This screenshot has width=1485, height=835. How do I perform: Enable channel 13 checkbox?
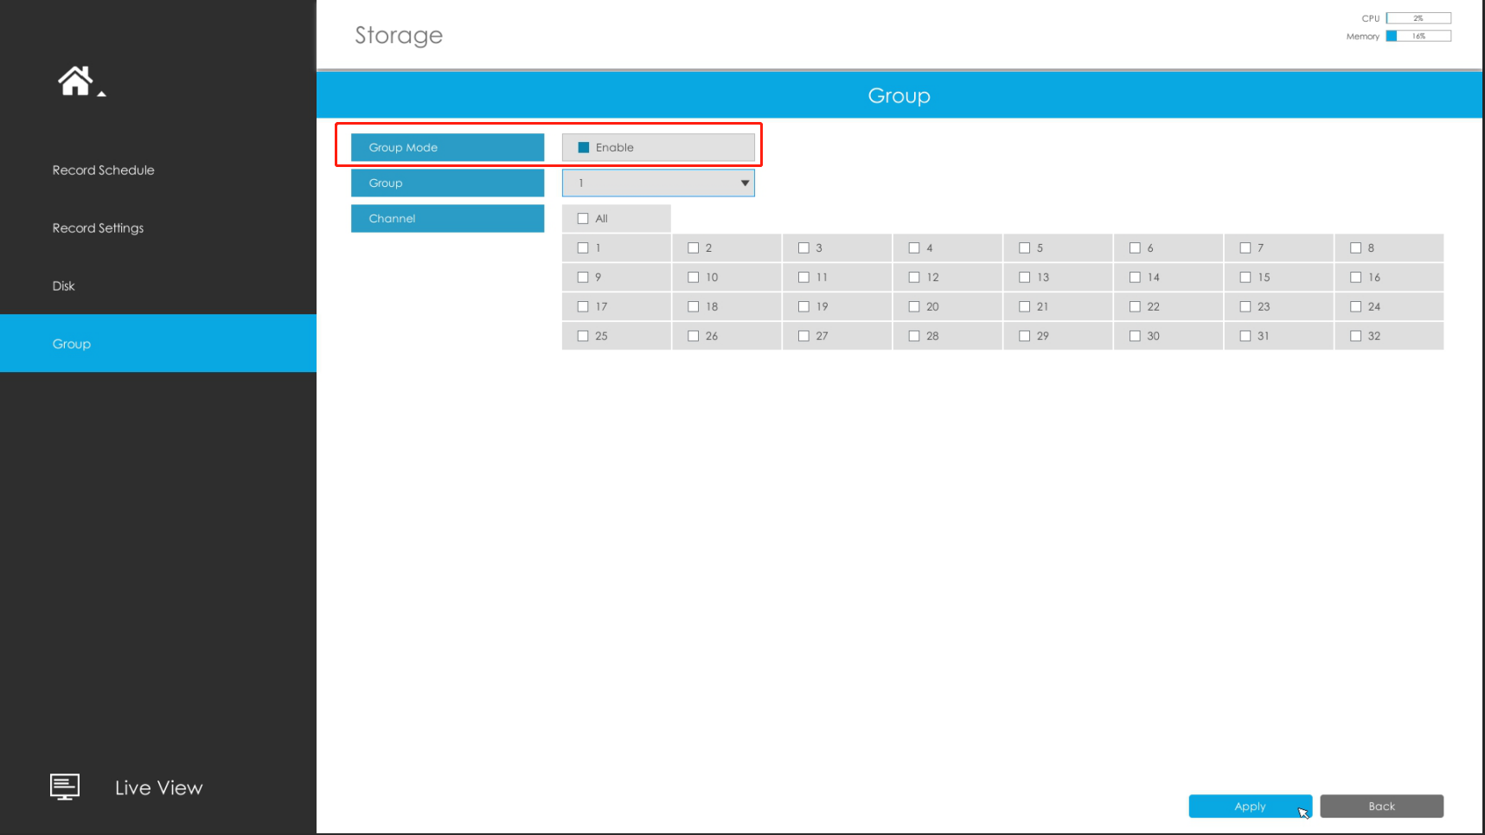(1025, 278)
